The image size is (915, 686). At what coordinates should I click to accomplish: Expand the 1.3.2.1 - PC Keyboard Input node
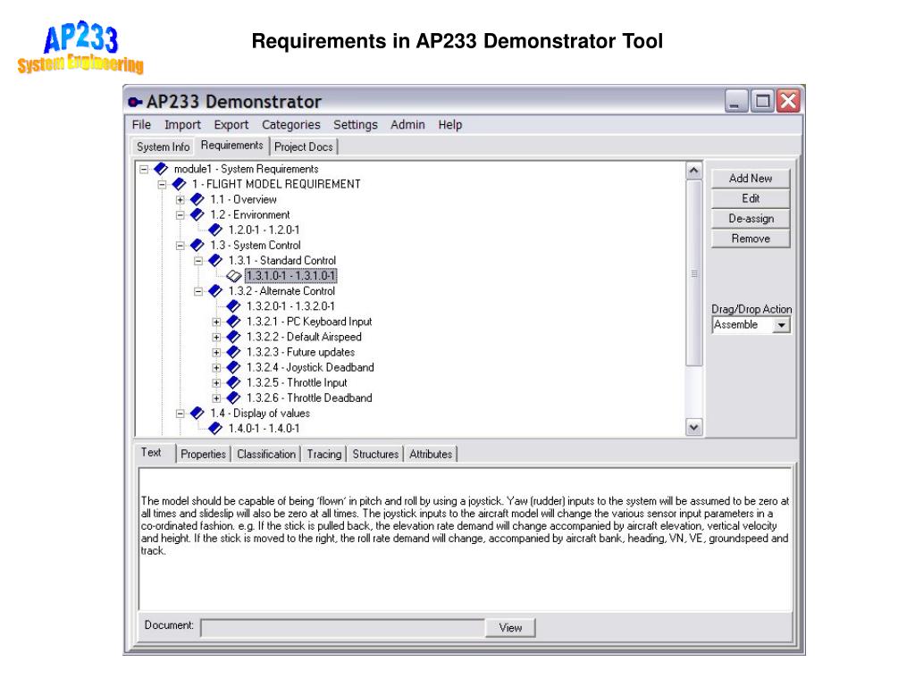pyautogui.click(x=216, y=322)
